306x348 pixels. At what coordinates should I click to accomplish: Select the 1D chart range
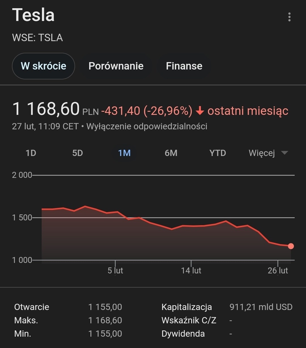tap(31, 153)
